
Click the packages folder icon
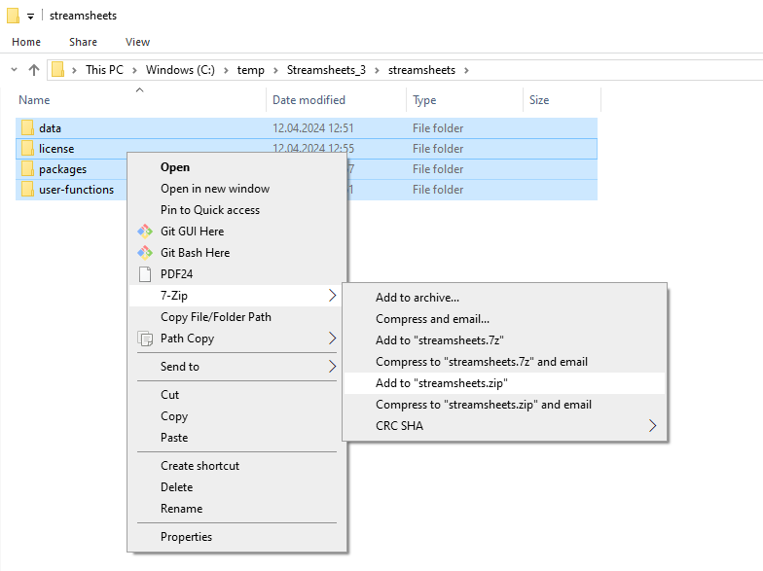pyautogui.click(x=27, y=169)
